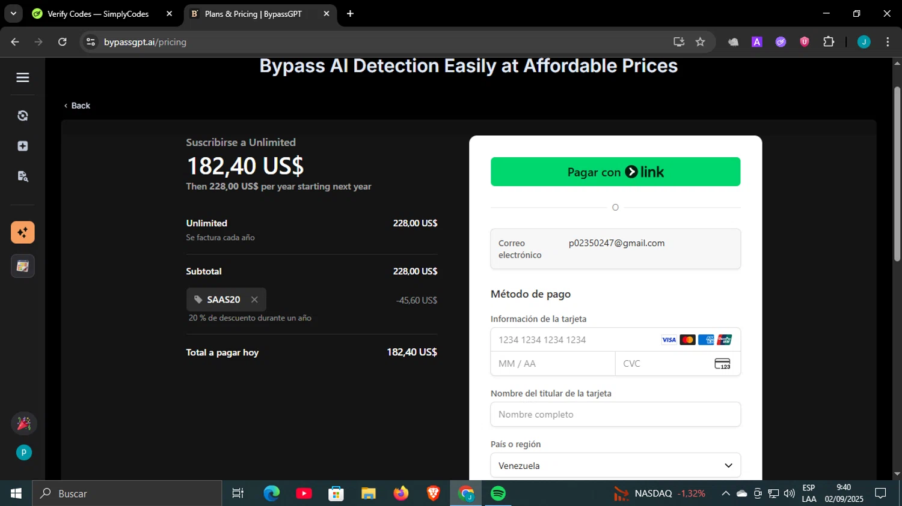Click the purple A extension icon
902x506 pixels.
757,42
